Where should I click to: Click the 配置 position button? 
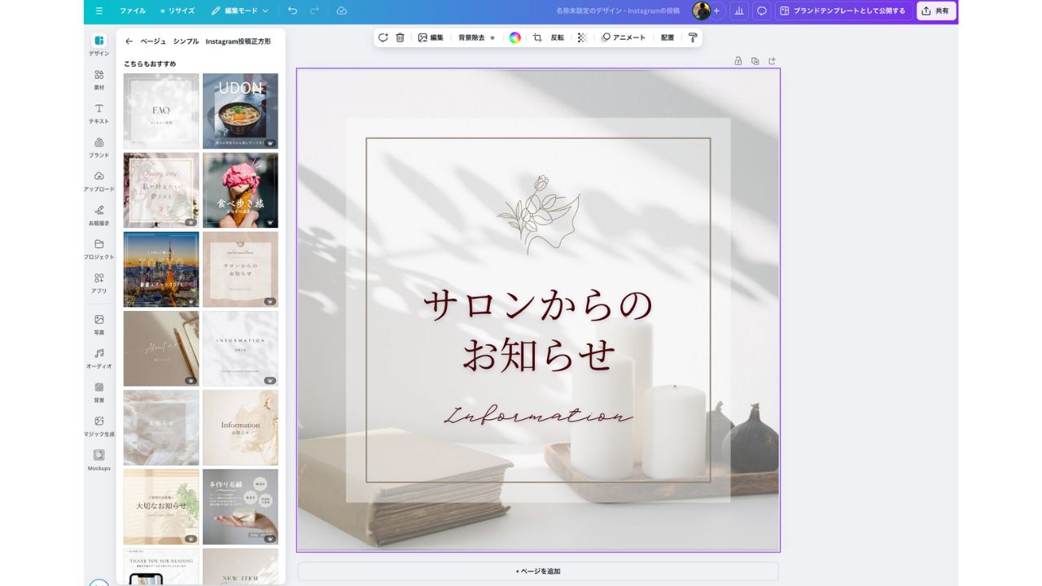(x=668, y=37)
